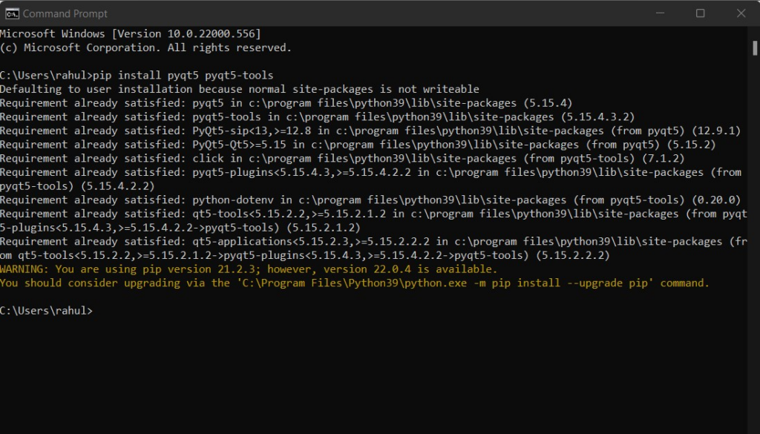Click the 'click' package (7.1.2) line
Viewport: 760px width, 434px height.
341,158
